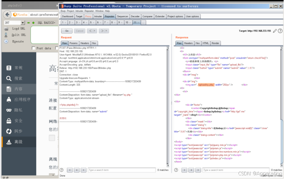Click the Request search help question icon
This screenshot has height=179, width=284.
pyautogui.click(x=62, y=170)
